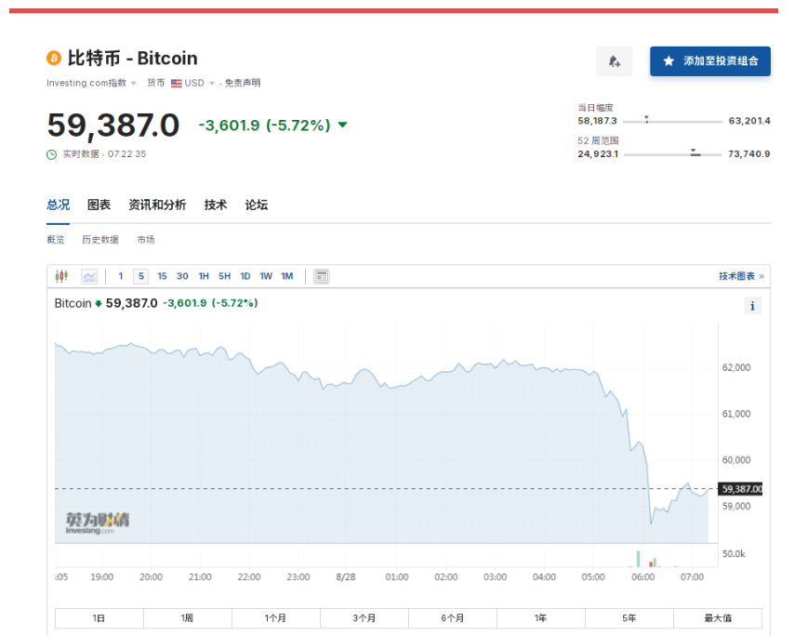
Task: Select the area chart type icon
Action: [x=89, y=276]
